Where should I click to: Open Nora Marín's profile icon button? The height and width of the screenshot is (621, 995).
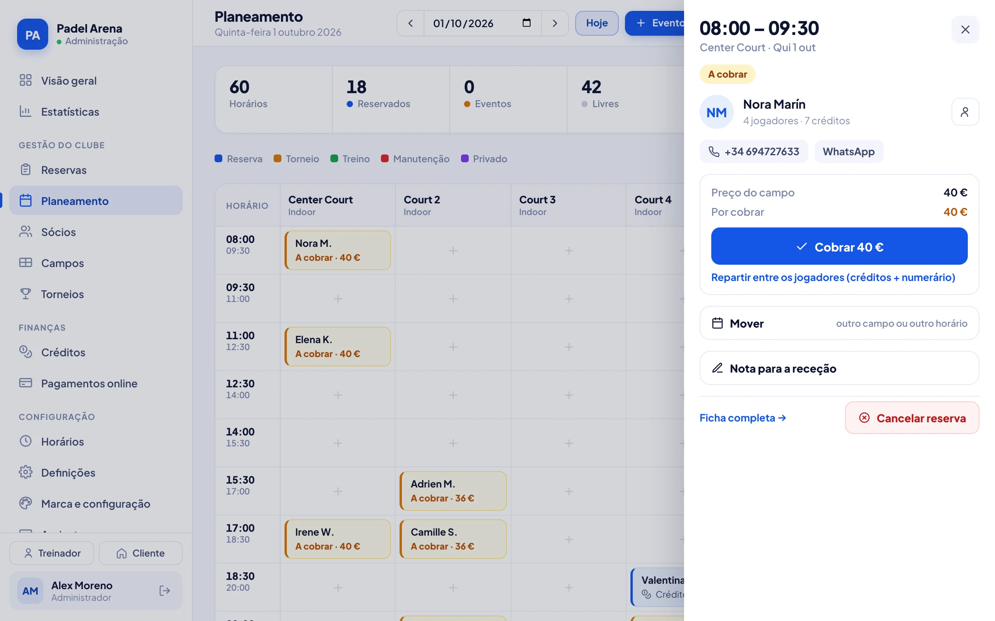click(x=965, y=112)
